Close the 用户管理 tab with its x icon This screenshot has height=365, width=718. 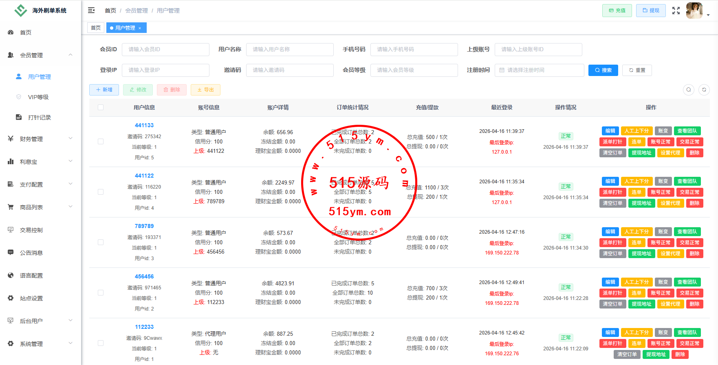coord(140,28)
